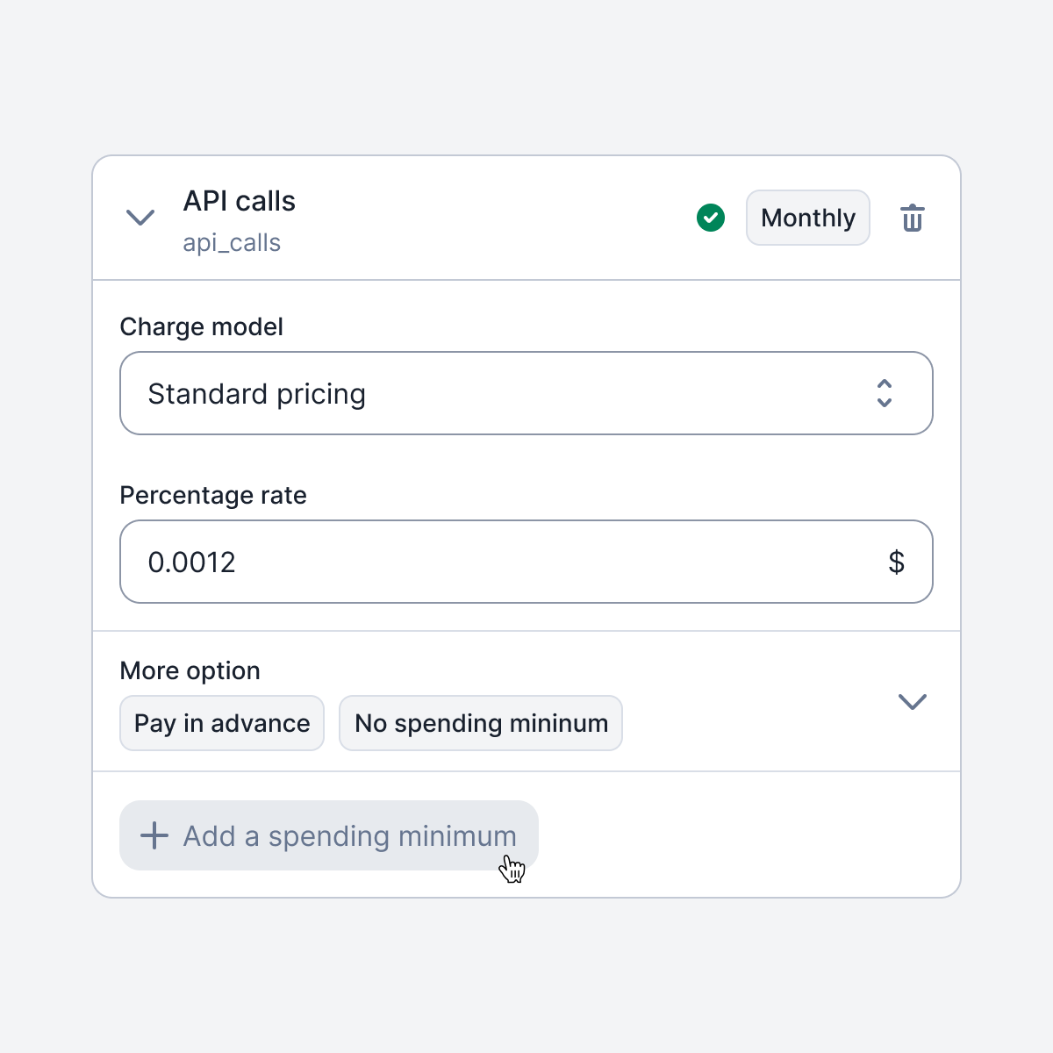Click the Monthly interval badge

point(807,218)
